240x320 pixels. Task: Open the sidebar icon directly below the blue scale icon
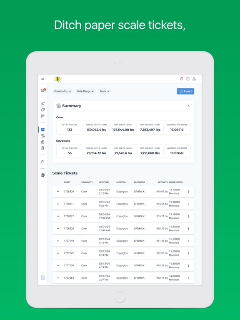[42, 136]
